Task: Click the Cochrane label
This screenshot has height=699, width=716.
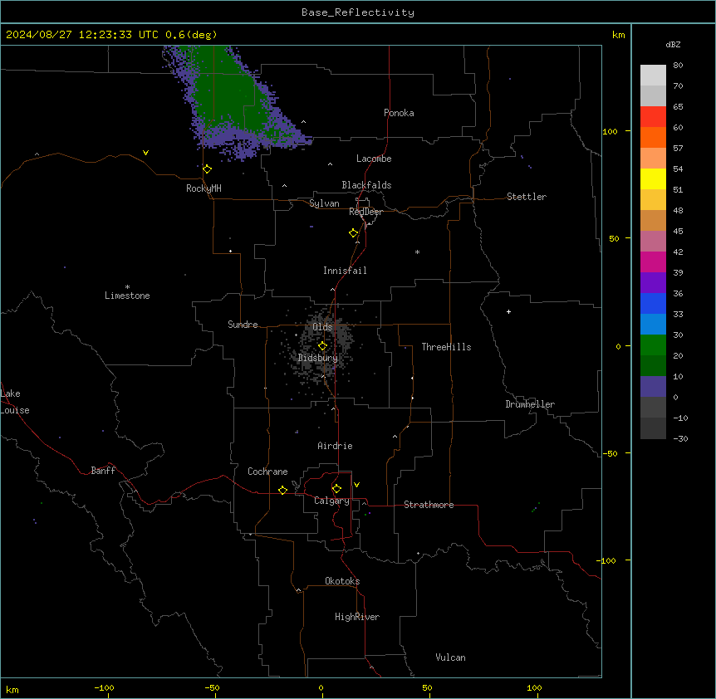Action: (x=267, y=472)
